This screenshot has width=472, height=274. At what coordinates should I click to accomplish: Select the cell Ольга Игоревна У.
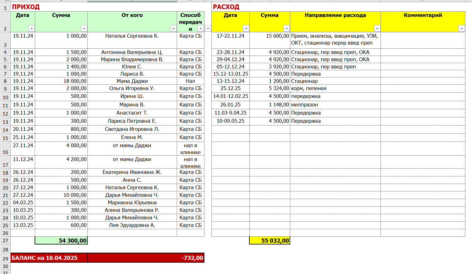pos(132,88)
